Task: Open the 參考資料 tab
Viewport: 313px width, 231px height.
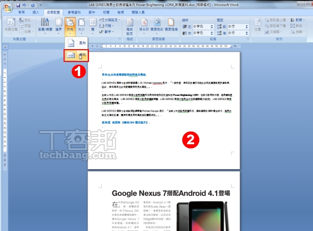Action: [74, 12]
